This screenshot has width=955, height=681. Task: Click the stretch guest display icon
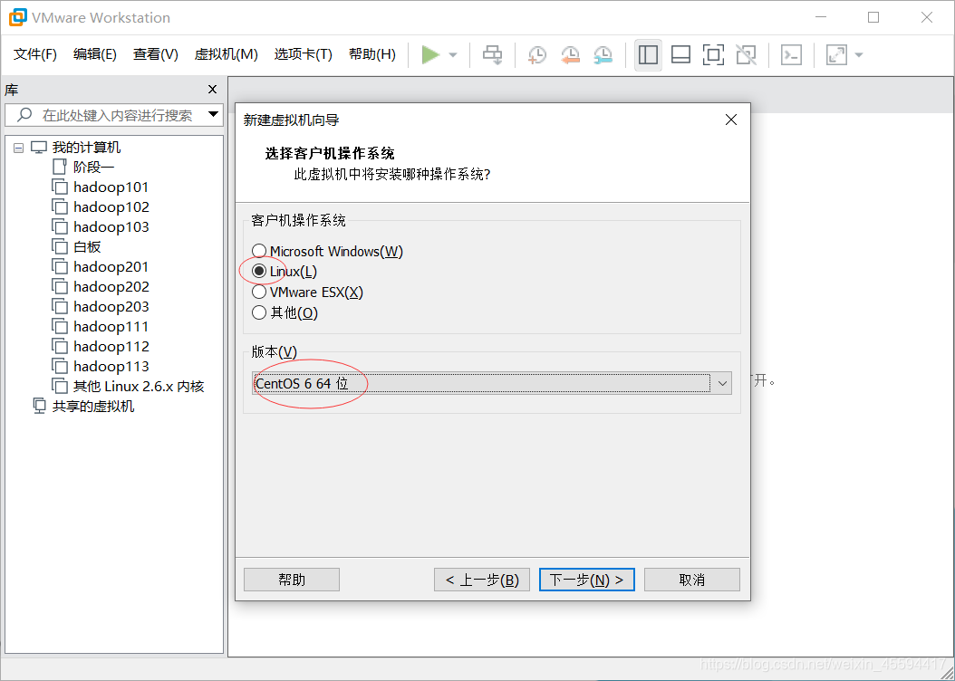click(x=836, y=54)
